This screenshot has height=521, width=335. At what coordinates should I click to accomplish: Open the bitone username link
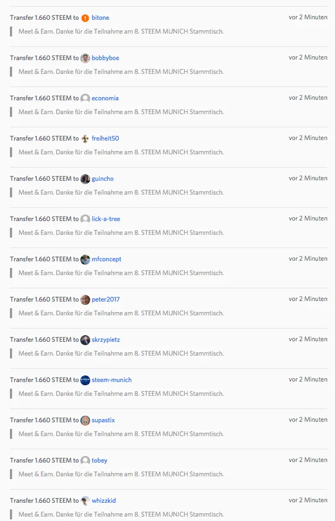pos(101,18)
